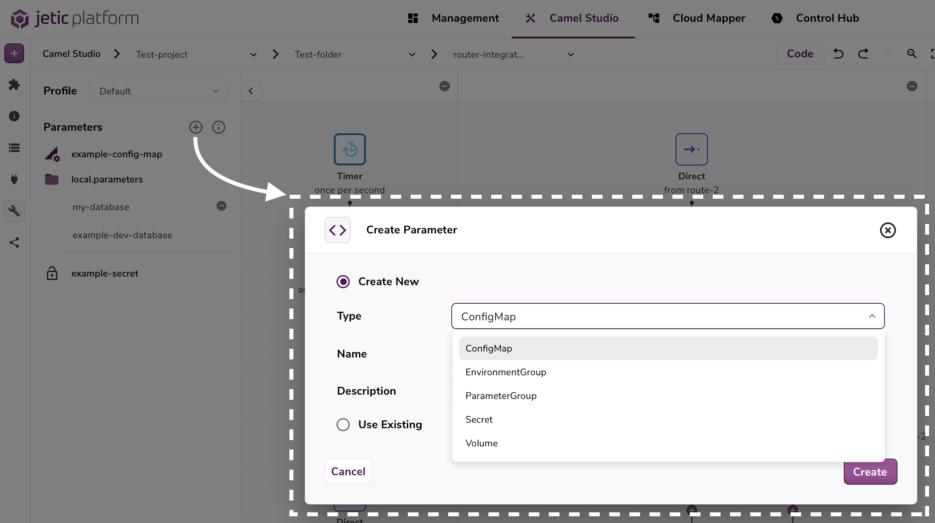Click the example-config-map icon

(x=52, y=154)
